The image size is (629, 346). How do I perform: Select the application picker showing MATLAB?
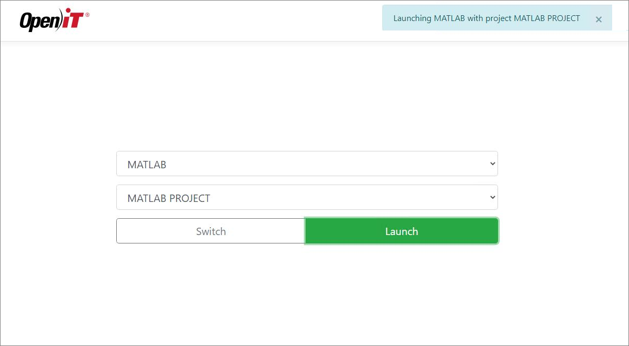[x=307, y=164]
